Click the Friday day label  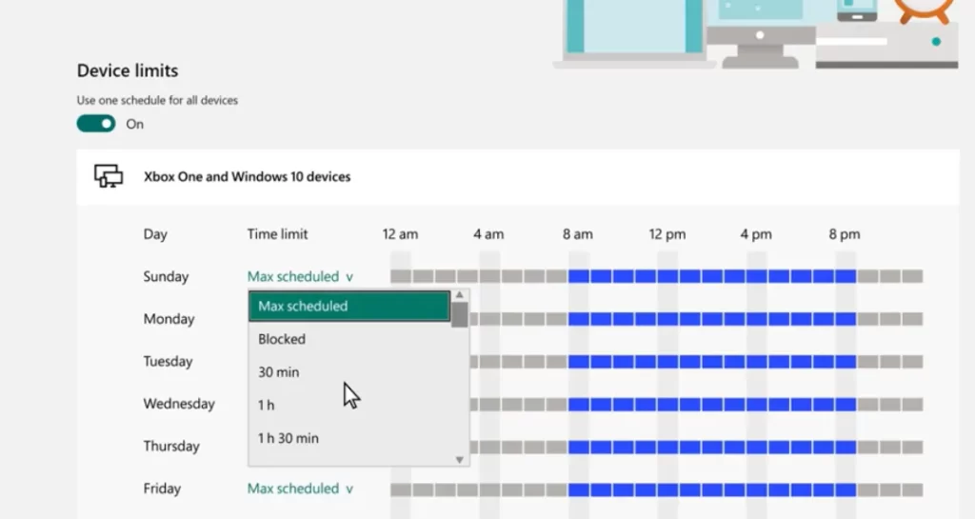coord(162,488)
